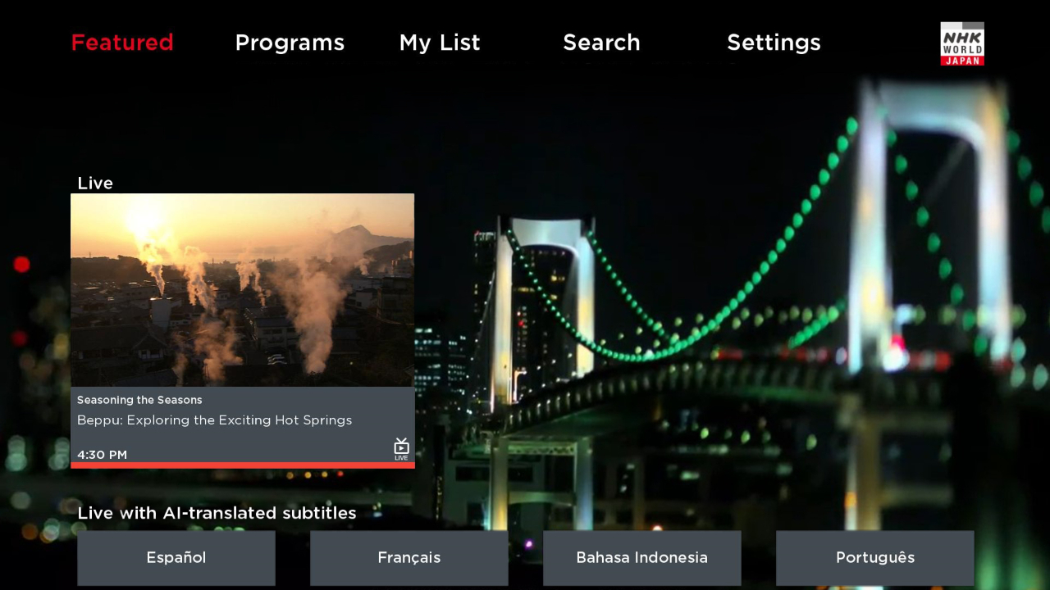Open the Search feature
Image resolution: width=1050 pixels, height=590 pixels.
601,43
